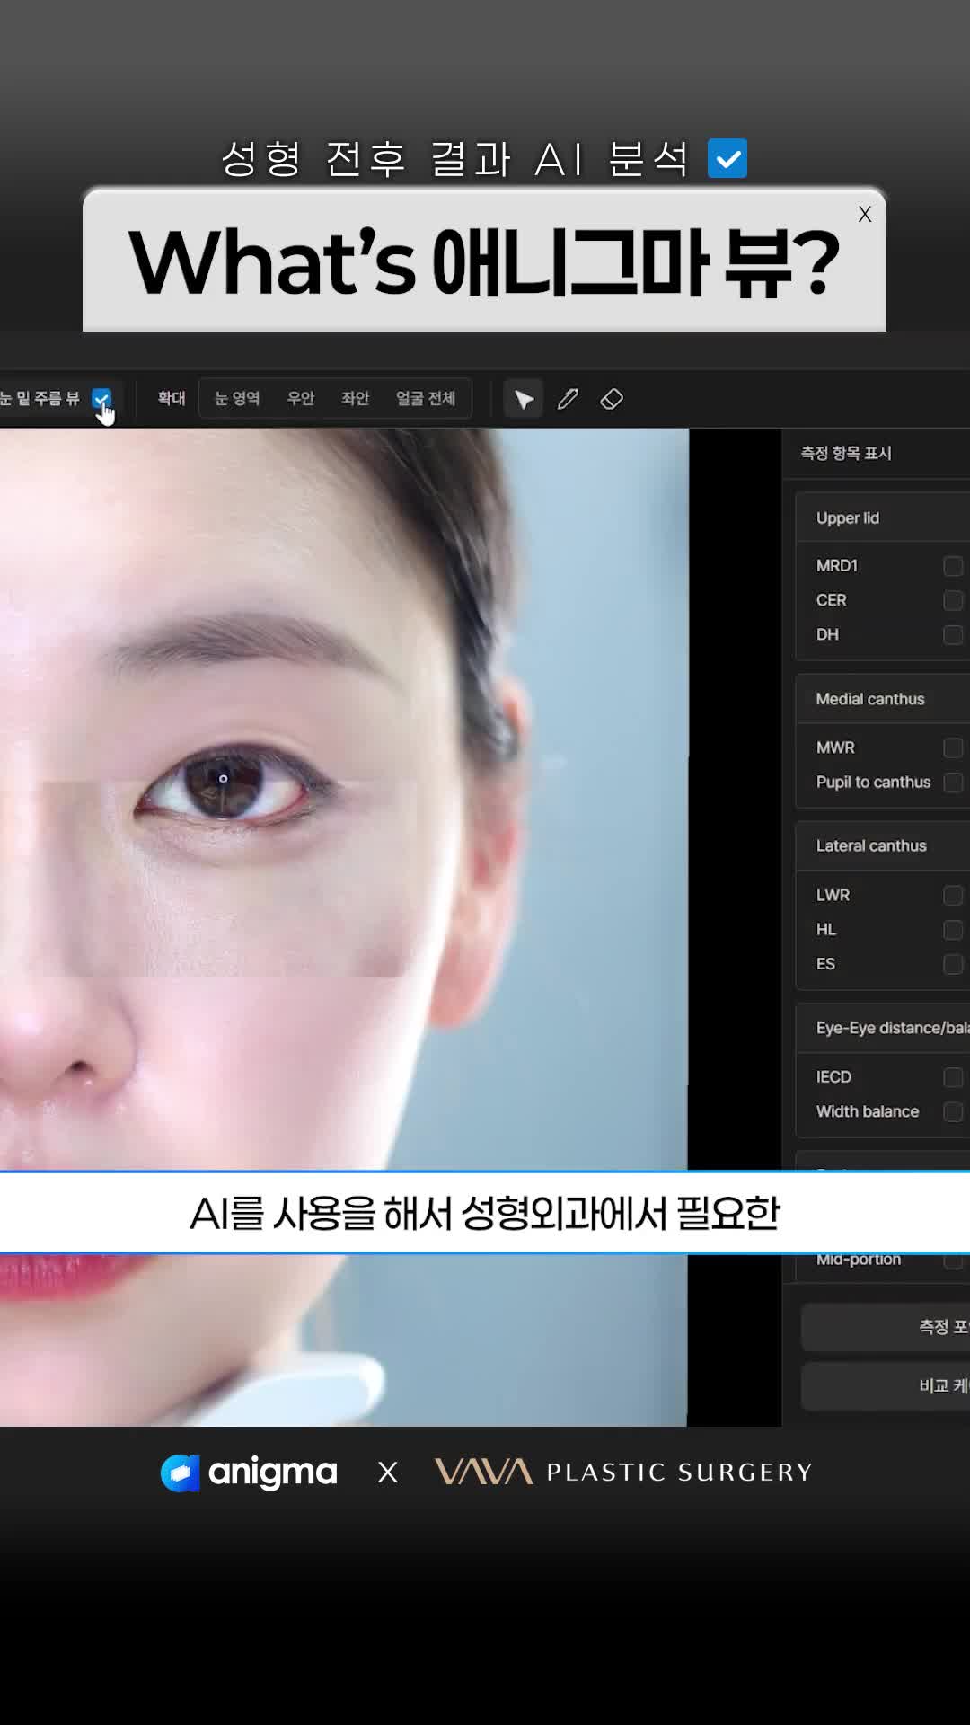Click the face photo in the viewer

tap(344, 927)
